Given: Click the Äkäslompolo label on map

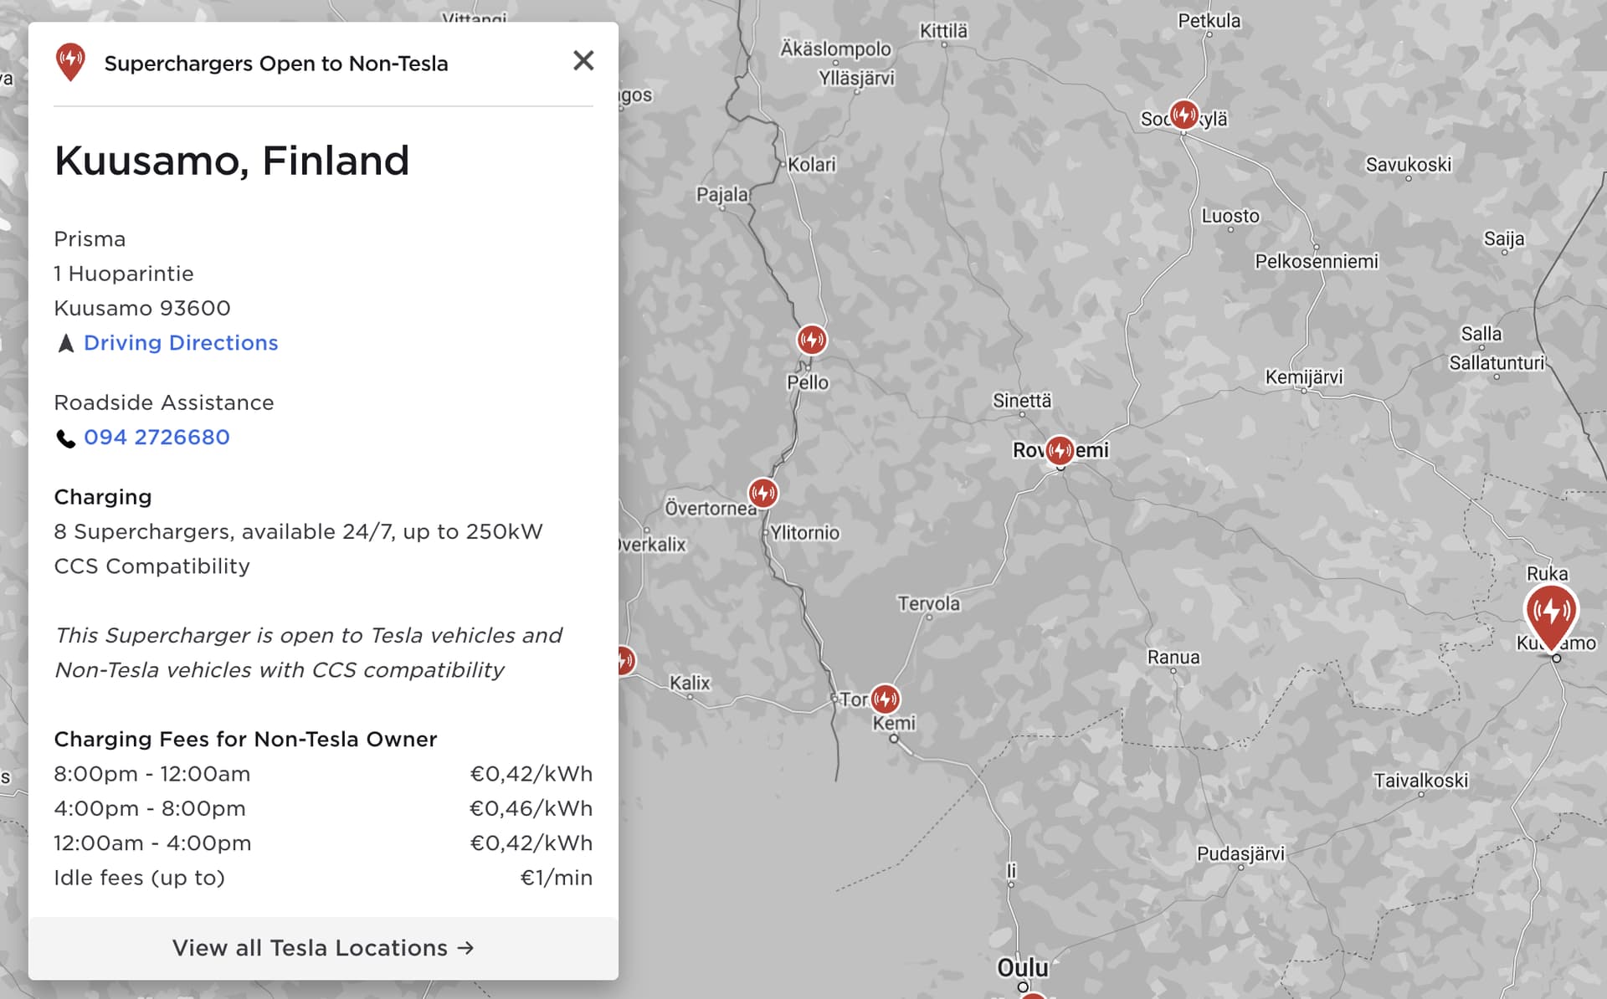Looking at the screenshot, I should click(x=835, y=49).
